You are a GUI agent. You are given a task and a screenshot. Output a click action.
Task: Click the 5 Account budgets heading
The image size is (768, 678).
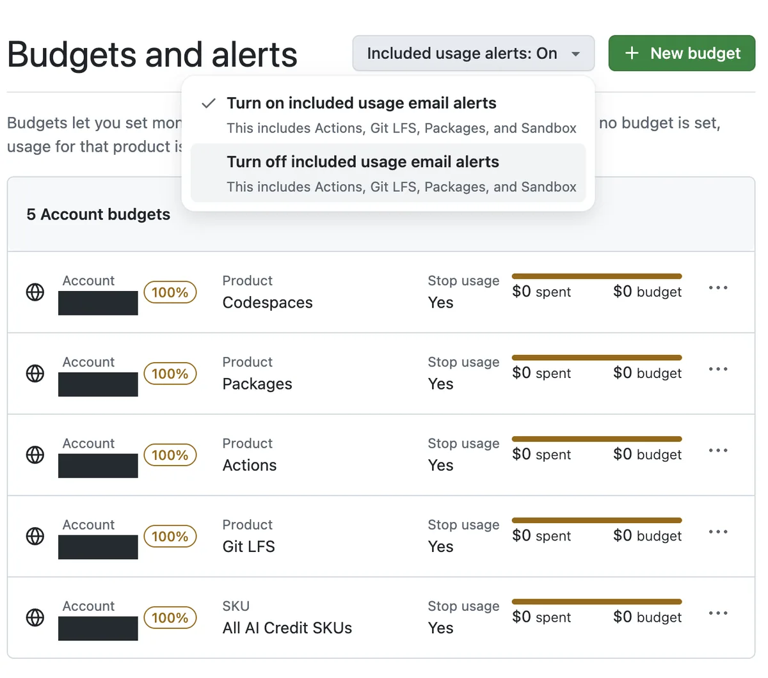click(x=99, y=214)
